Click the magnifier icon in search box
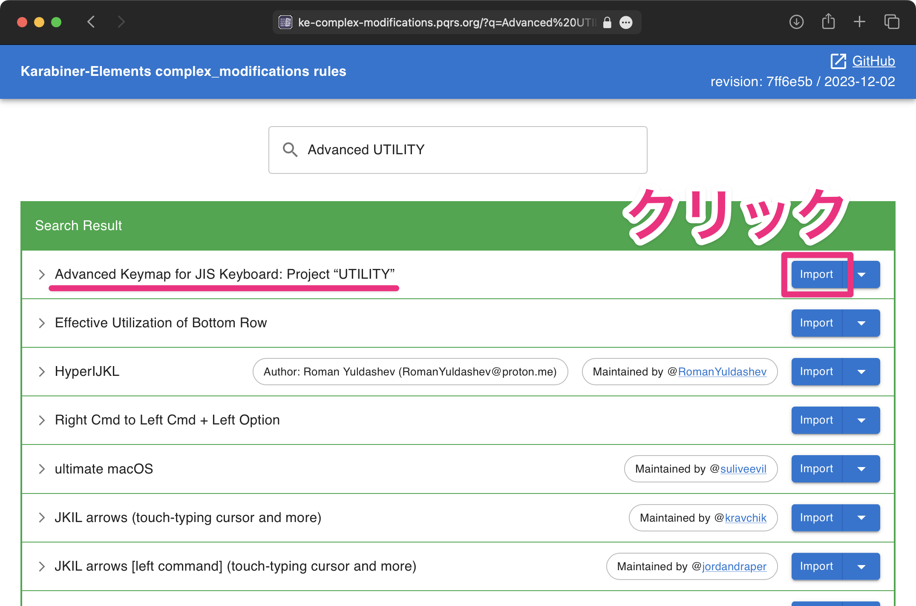Viewport: 916px width, 606px height. [x=290, y=150]
